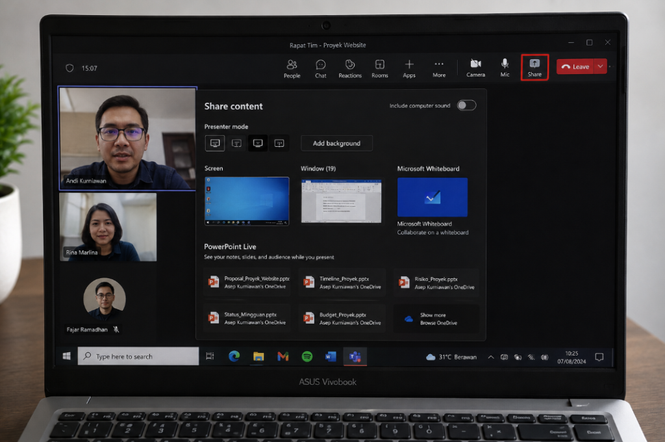Open the Reactions menu

pos(350,68)
